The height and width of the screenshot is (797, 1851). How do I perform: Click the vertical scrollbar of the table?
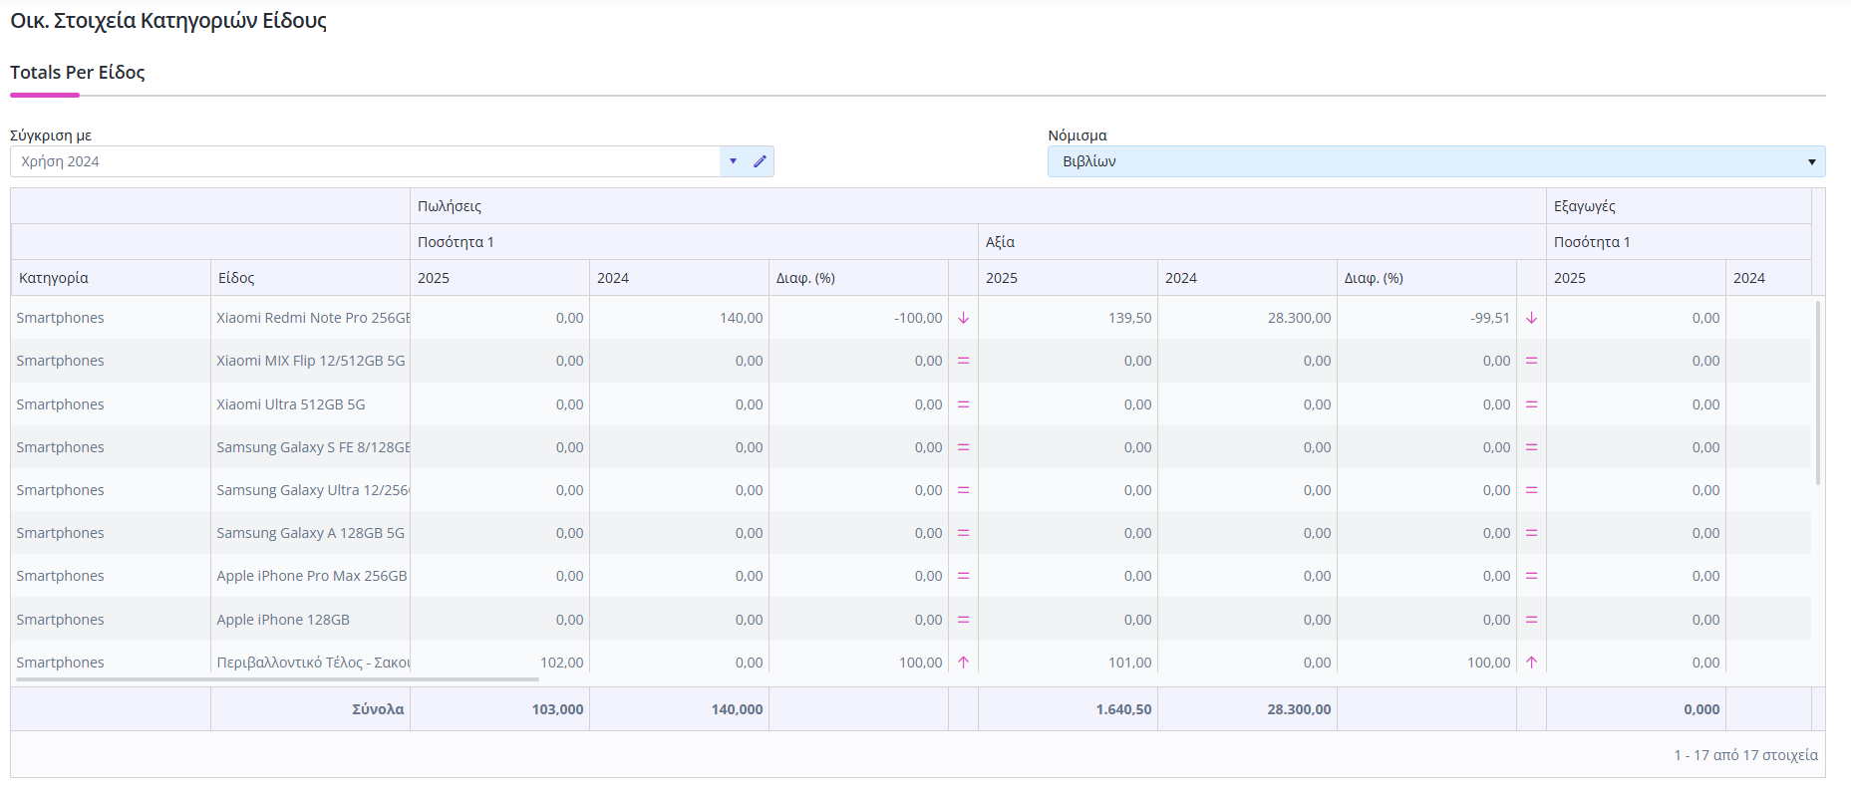point(1818,393)
